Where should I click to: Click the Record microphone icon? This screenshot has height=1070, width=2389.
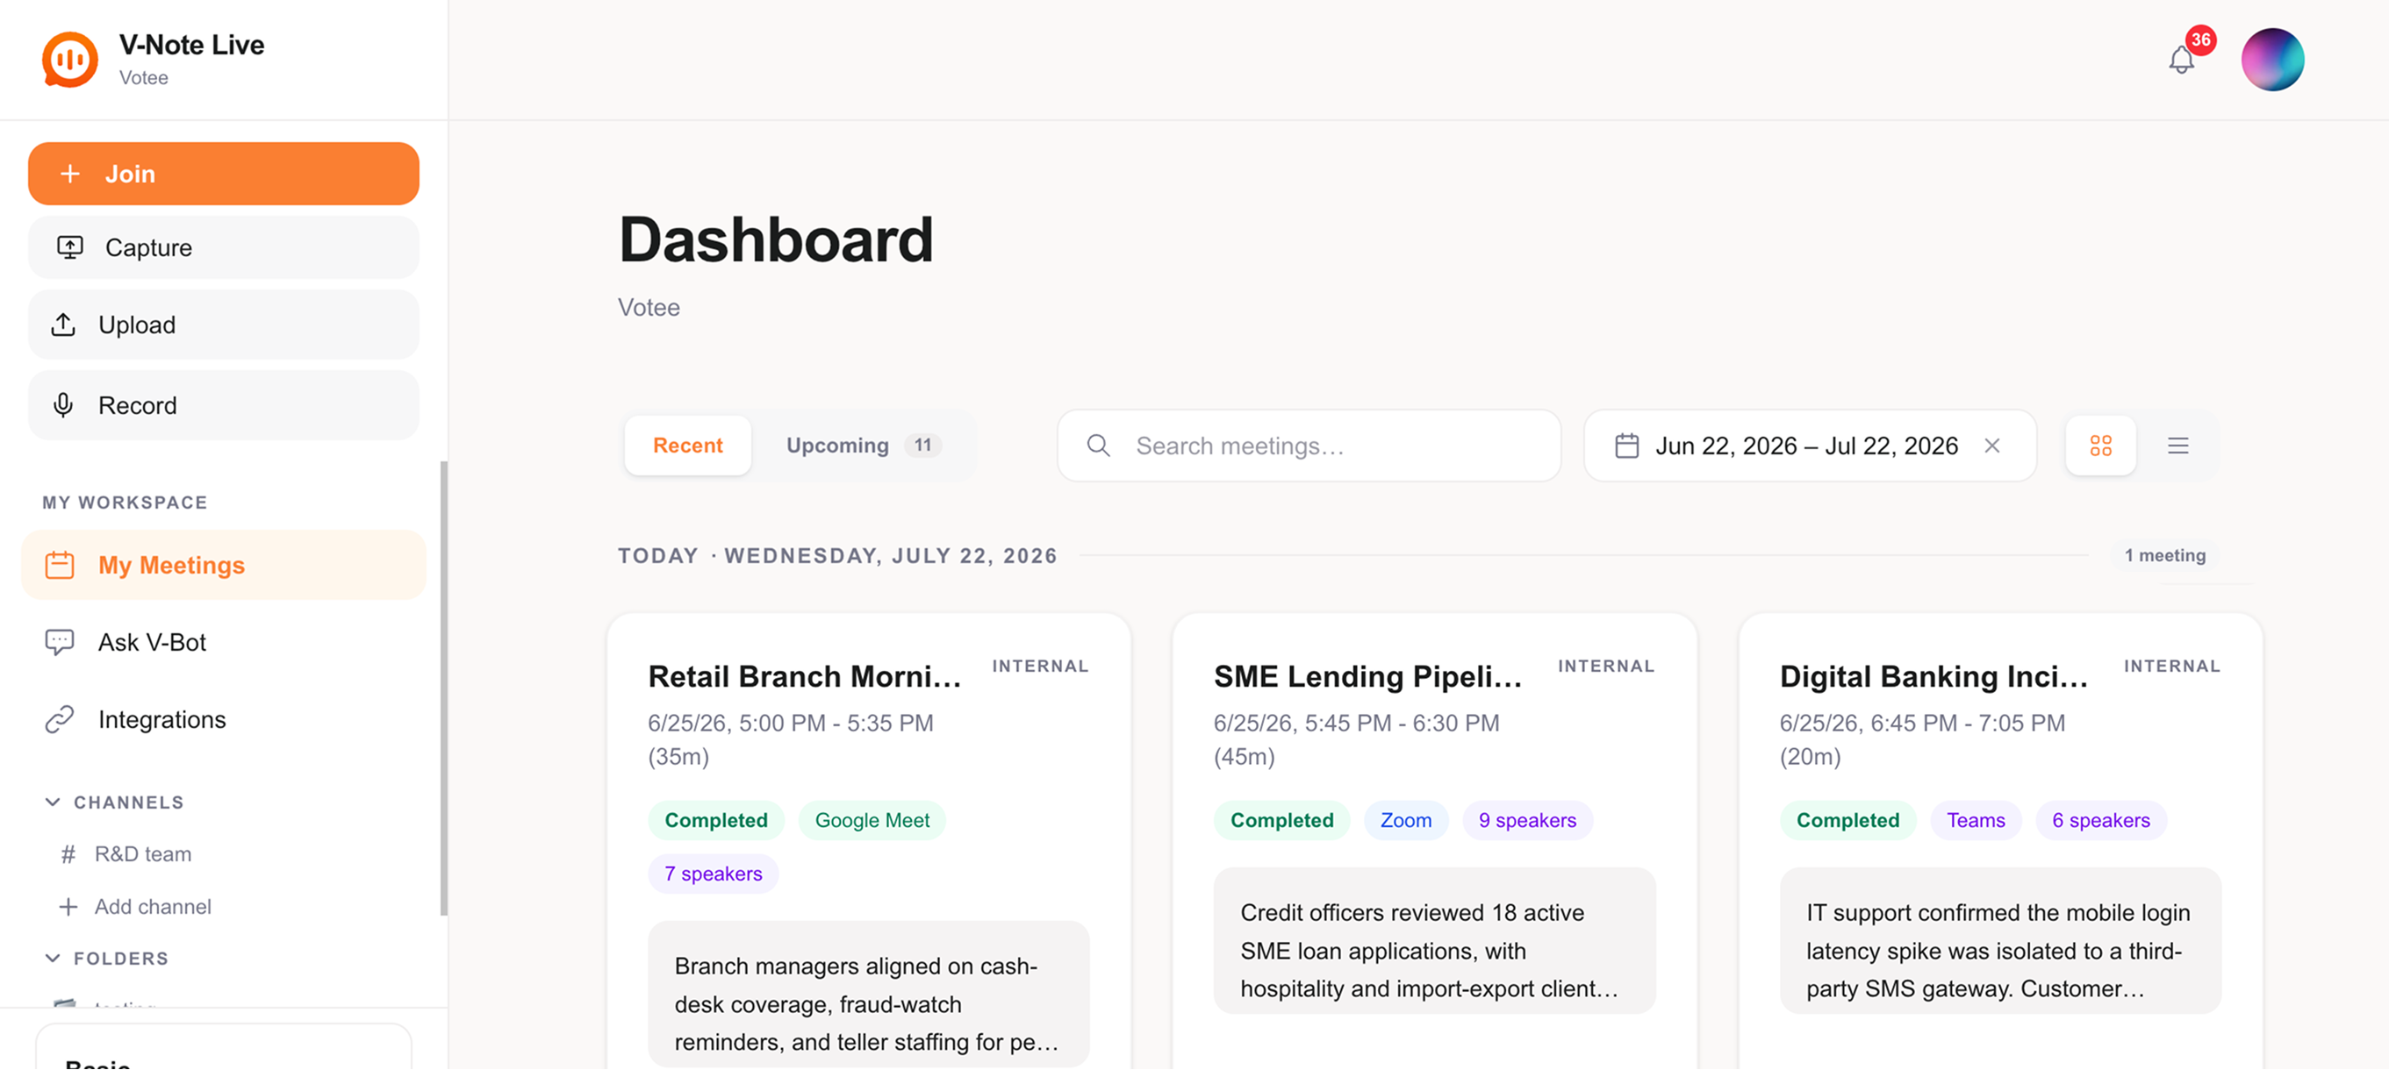(x=63, y=406)
